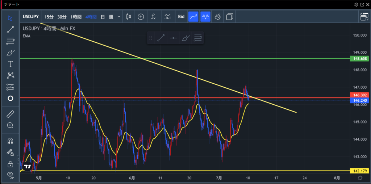
Task: Click the Bid price toggle button
Action: point(181,17)
